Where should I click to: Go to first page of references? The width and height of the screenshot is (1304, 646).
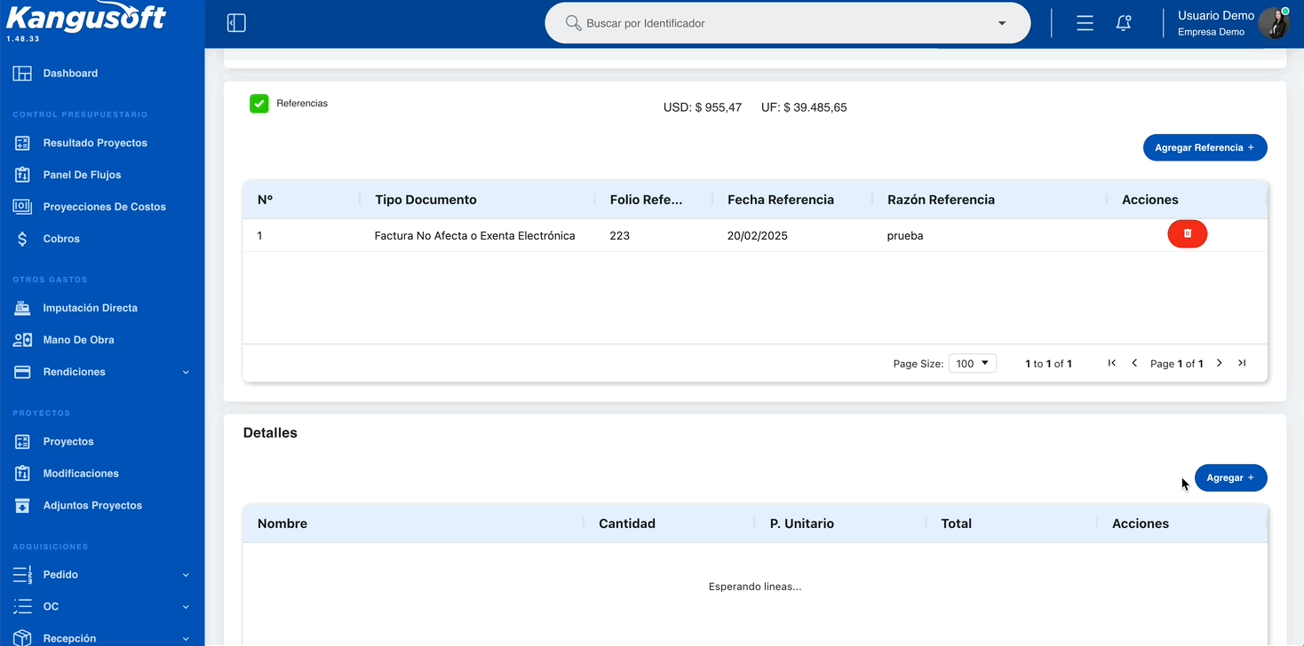coord(1111,363)
